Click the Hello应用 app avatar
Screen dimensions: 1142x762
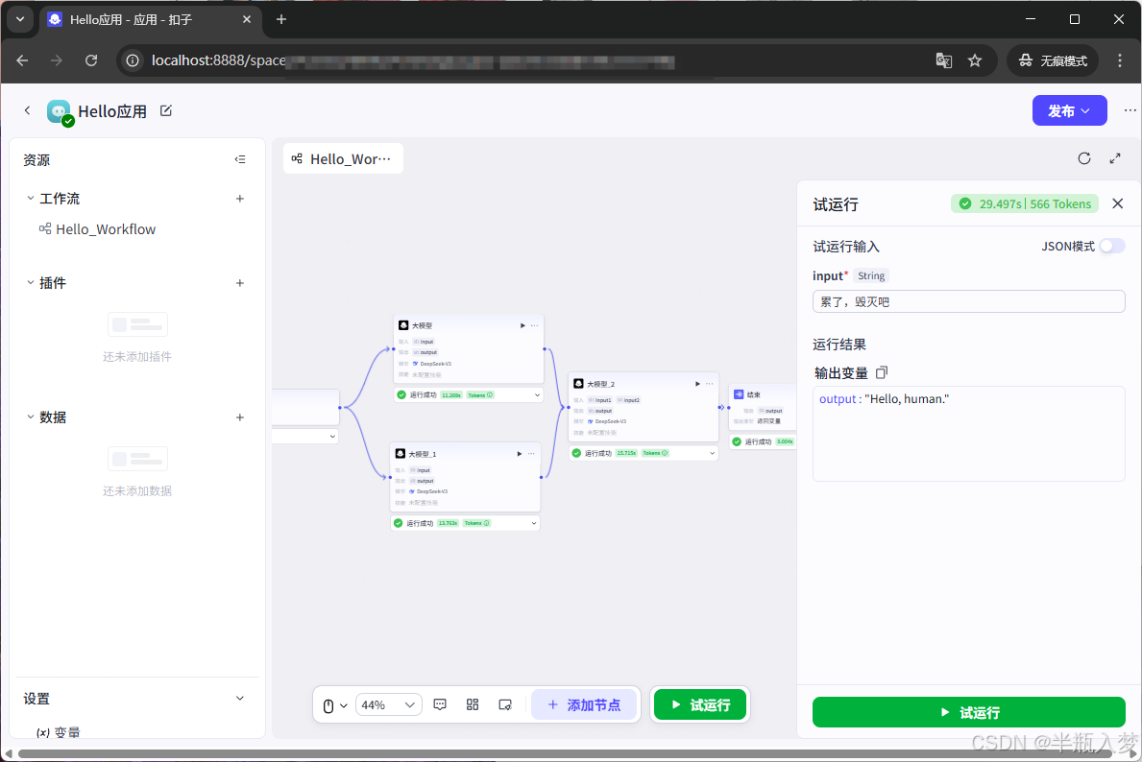59,111
